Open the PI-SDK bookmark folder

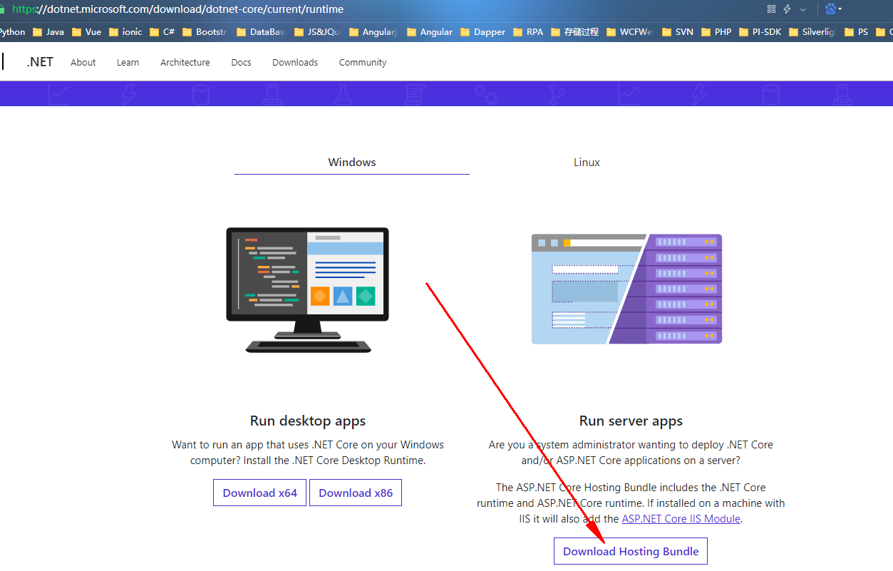click(x=760, y=32)
